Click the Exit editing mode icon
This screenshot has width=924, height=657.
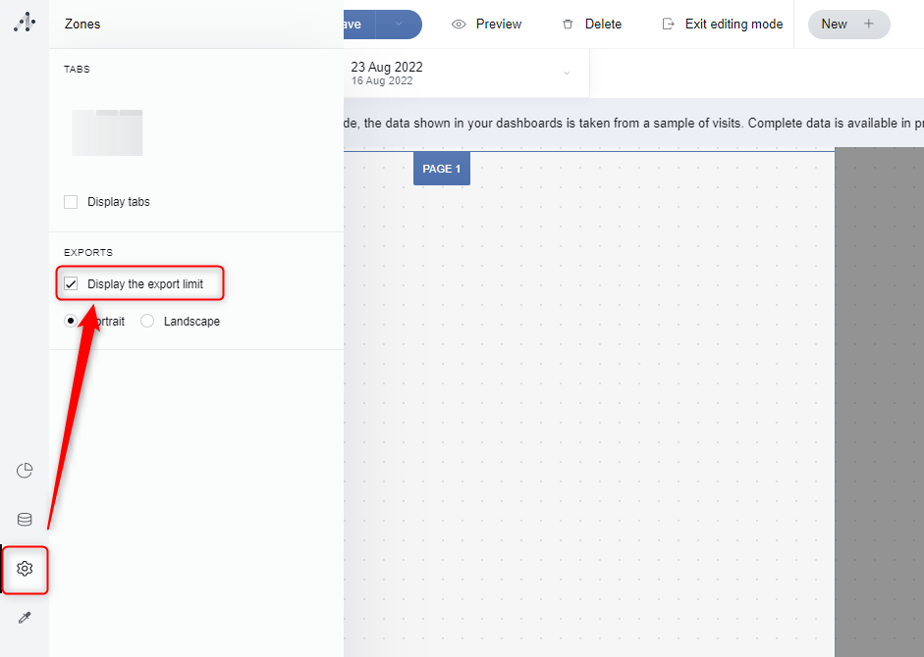coord(669,25)
